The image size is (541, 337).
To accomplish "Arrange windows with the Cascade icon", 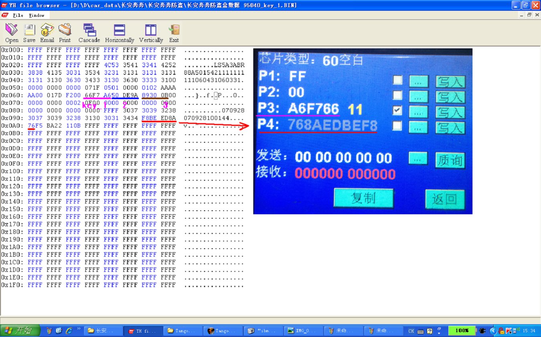I will [x=89, y=33].
